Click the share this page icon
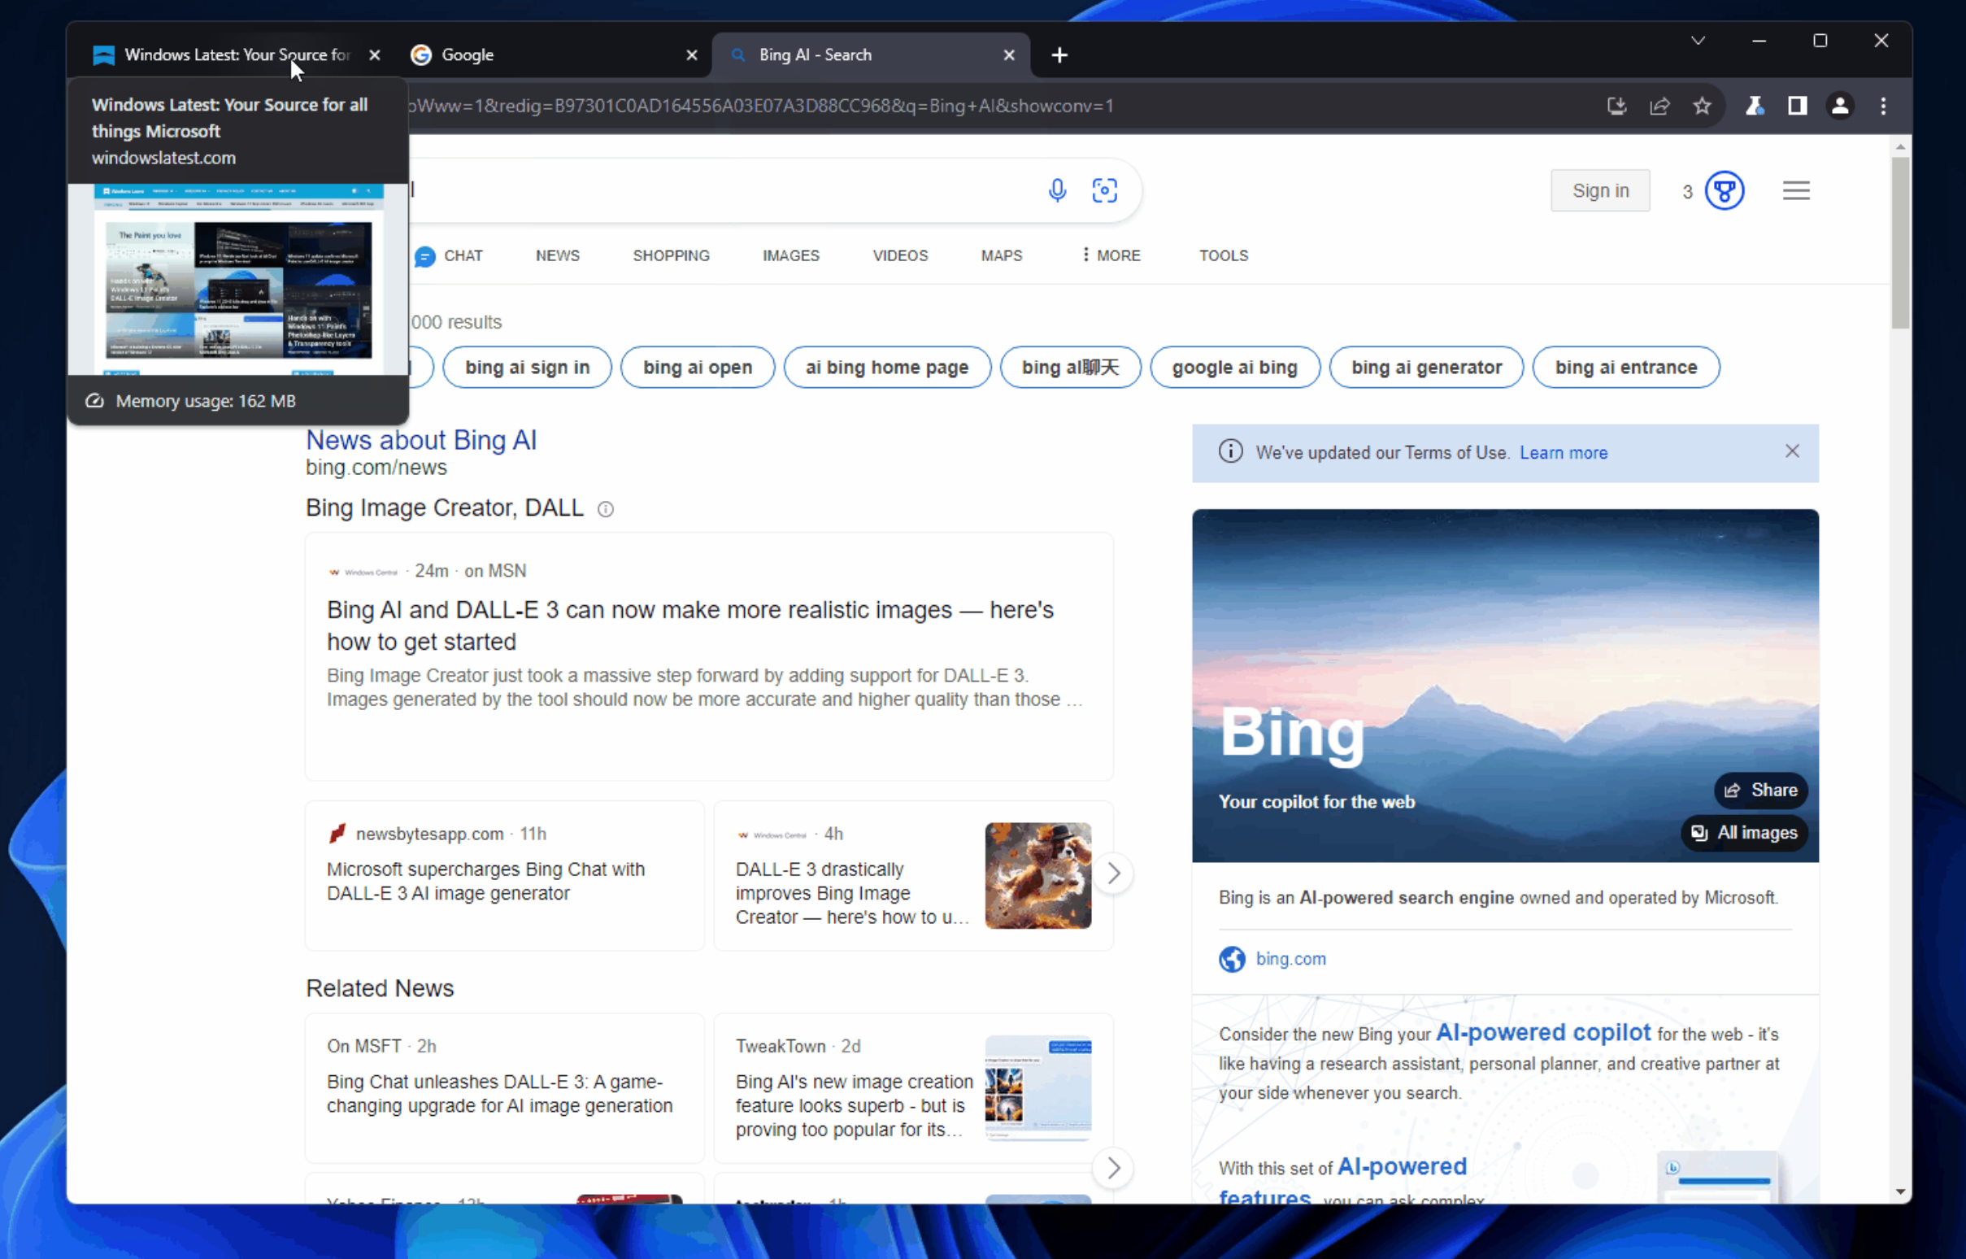1966x1259 pixels. coord(1659,106)
